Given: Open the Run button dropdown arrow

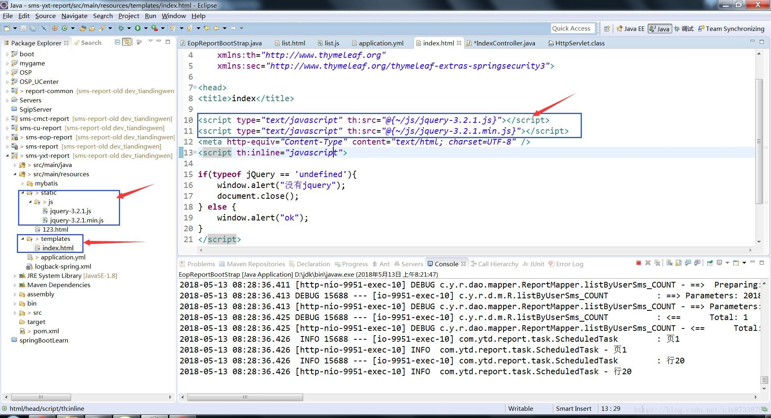Looking at the screenshot, I should (146, 28).
